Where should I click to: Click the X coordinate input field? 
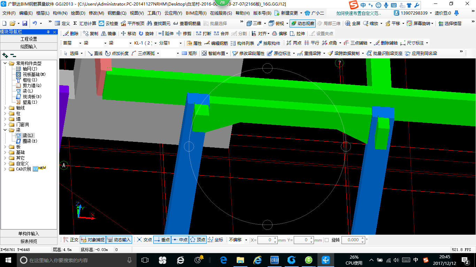coord(265,240)
